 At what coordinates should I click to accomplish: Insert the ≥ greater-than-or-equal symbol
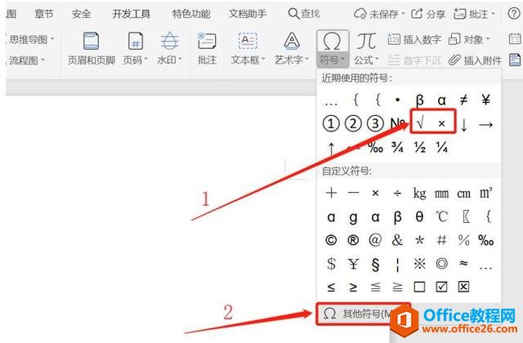353,287
